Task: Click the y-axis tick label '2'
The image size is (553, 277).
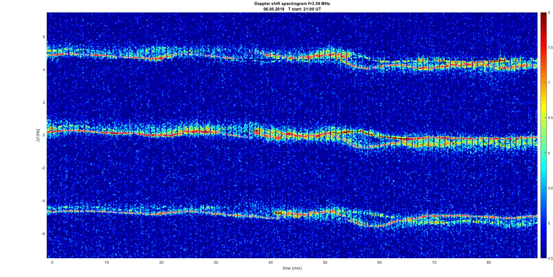Action: click(x=44, y=102)
